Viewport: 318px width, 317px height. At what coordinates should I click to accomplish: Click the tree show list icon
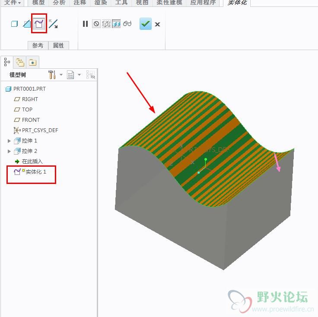pyautogui.click(x=70, y=75)
